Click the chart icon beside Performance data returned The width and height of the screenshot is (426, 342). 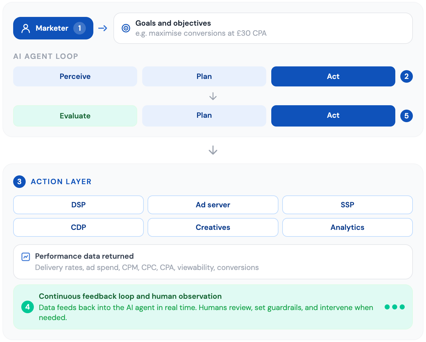(26, 257)
